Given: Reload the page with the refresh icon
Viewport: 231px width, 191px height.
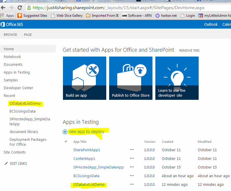Looking at the screenshot, I should tap(20, 8).
